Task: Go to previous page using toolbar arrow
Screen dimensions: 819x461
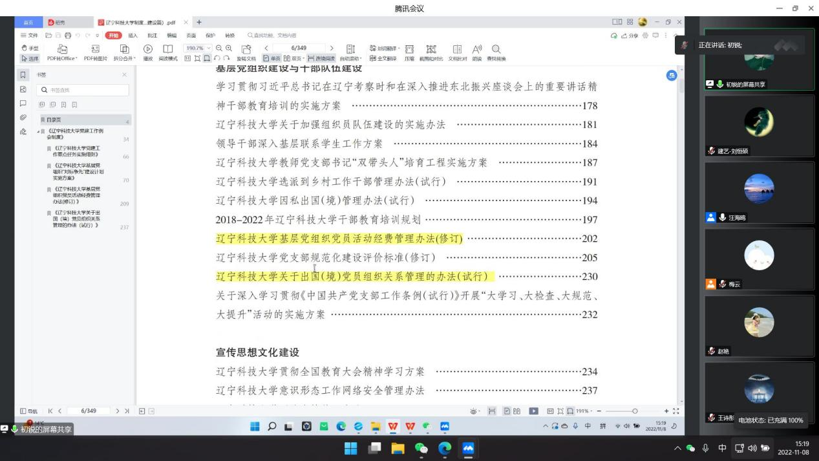Action: (265, 48)
